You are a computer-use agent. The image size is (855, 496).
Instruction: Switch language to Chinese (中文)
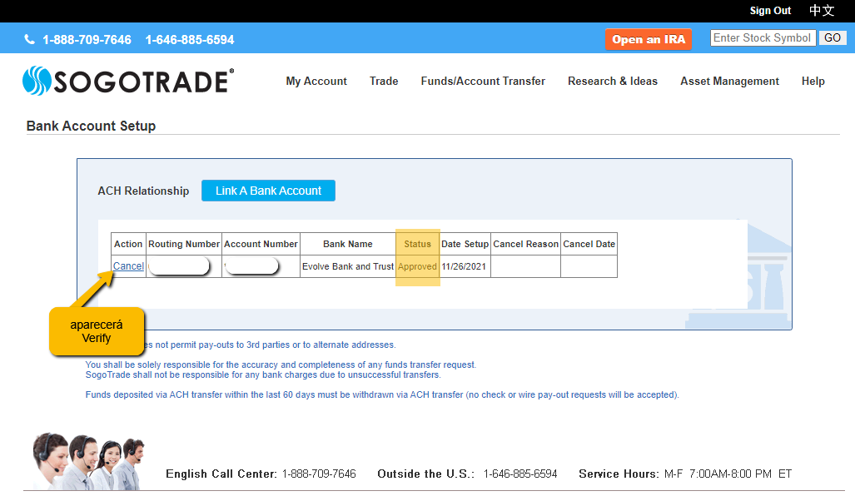(821, 11)
